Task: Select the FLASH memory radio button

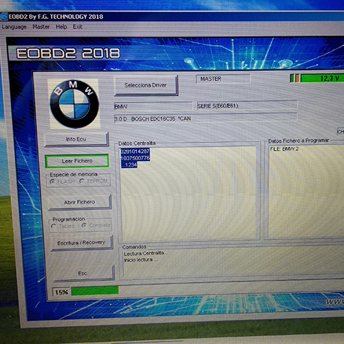Action: (52, 182)
